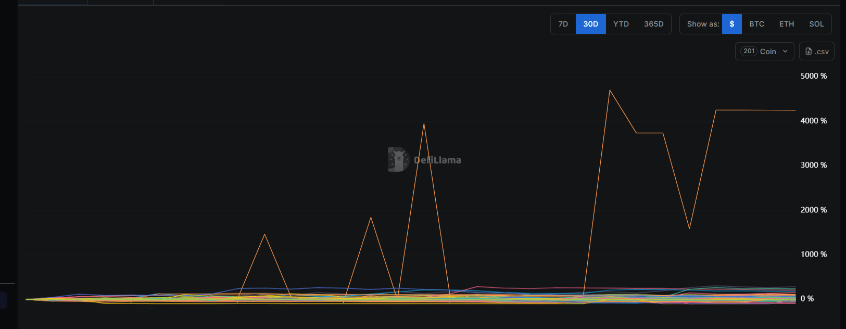Display chart values in ETH
Image resolution: width=846 pixels, height=329 pixels.
point(786,24)
